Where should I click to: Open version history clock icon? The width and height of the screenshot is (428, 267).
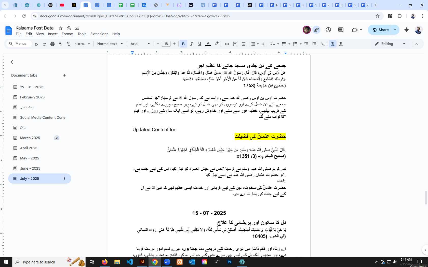click(328, 30)
